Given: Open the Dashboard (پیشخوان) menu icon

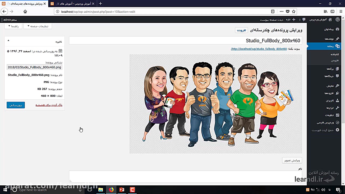Looking at the screenshot, I should 337,29.
